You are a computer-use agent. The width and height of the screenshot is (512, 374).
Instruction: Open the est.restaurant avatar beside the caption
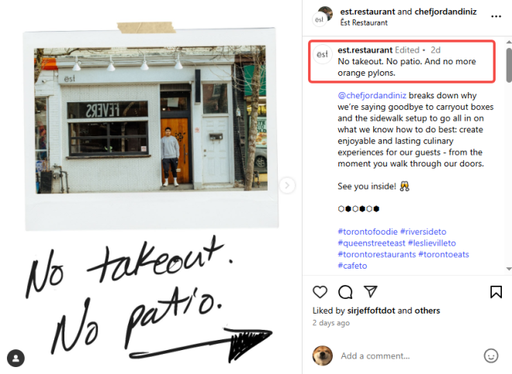(322, 54)
